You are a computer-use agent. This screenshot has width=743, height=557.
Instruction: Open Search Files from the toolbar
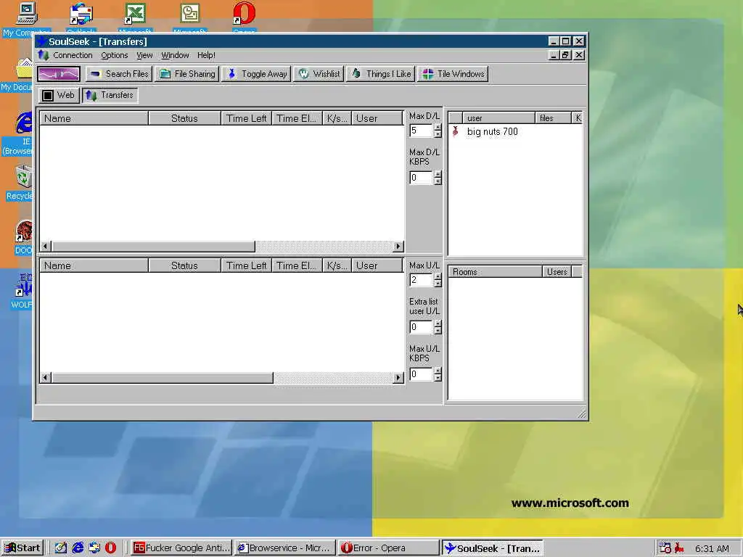pyautogui.click(x=119, y=74)
